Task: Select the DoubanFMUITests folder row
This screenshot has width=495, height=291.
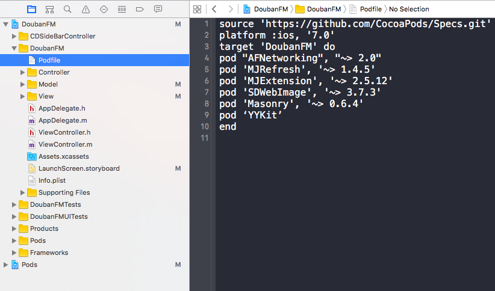Action: pos(95,216)
